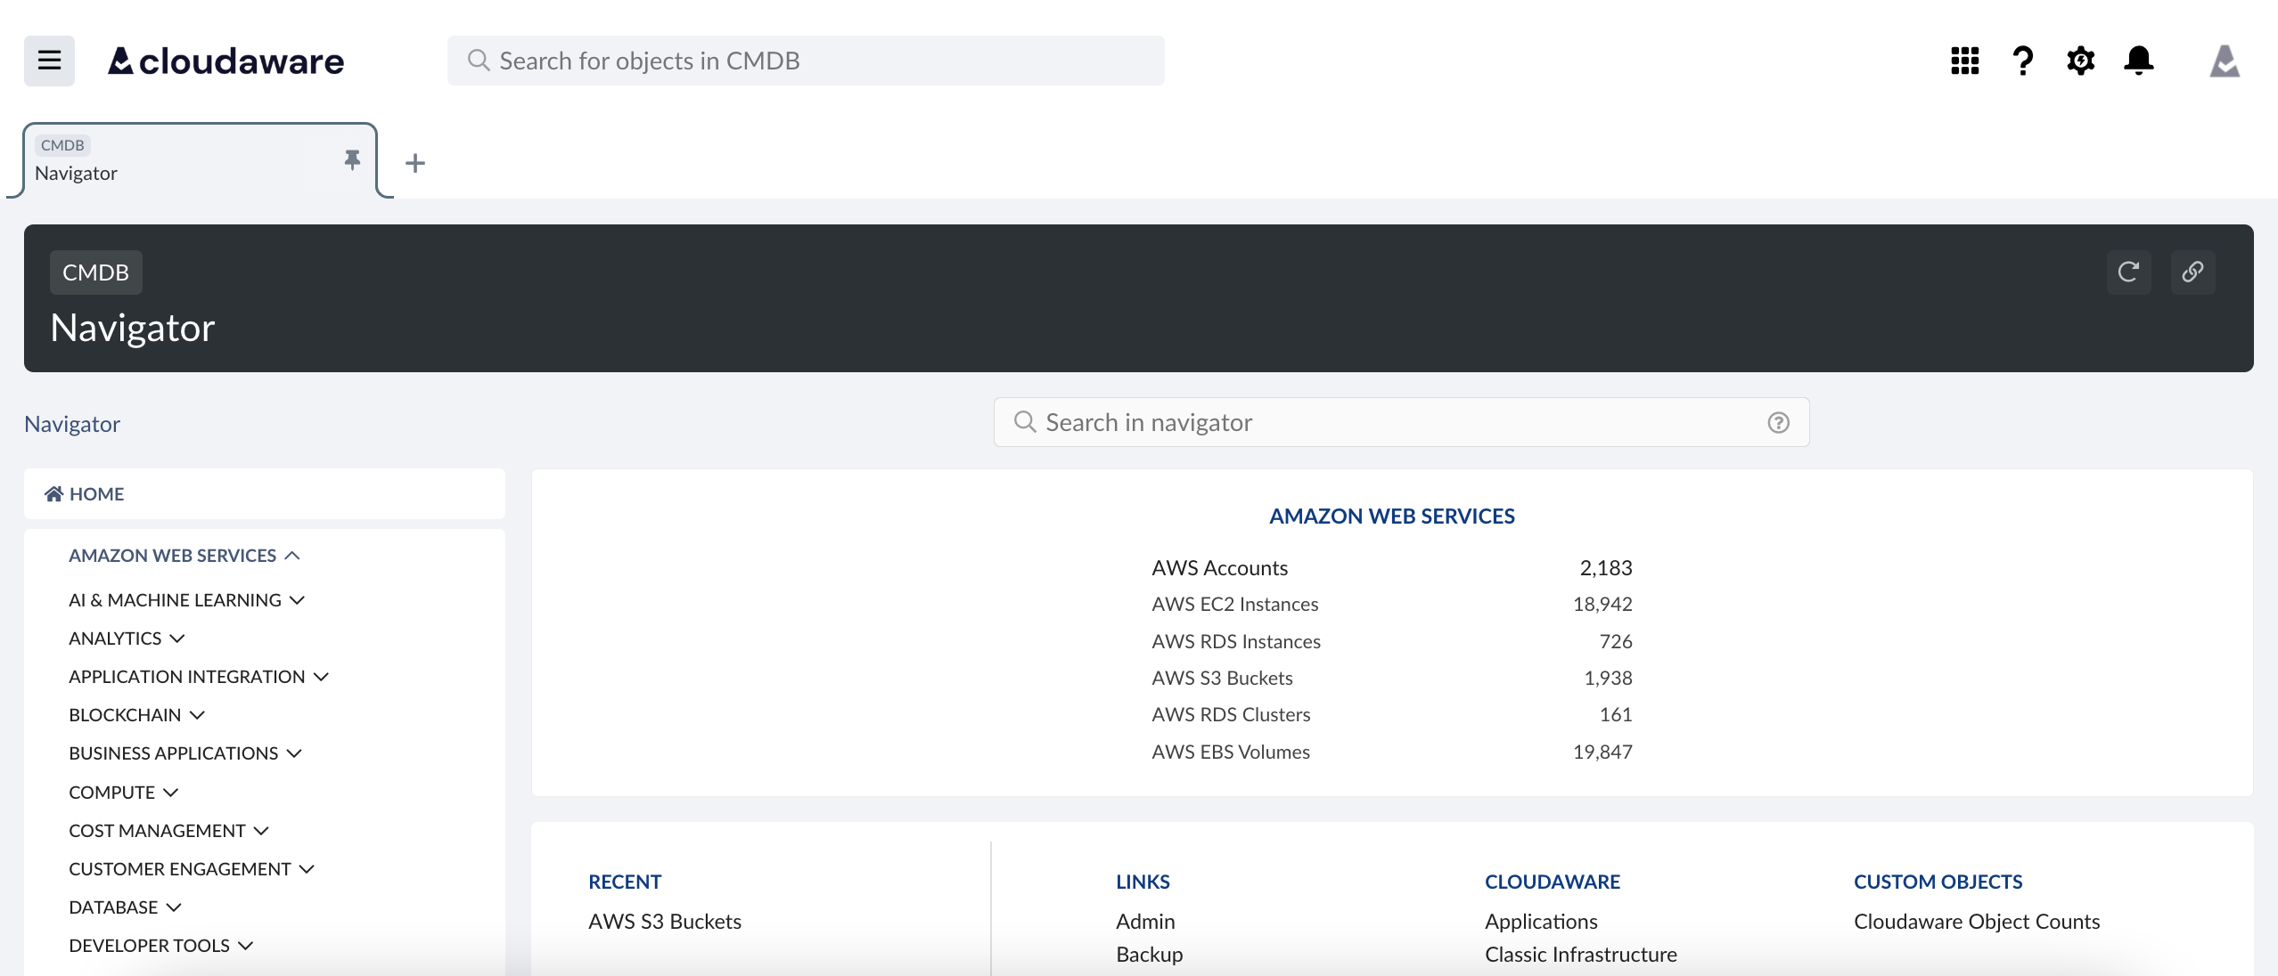Click the CLOUDAWARE section heading
This screenshot has width=2278, height=976.
point(1552,882)
